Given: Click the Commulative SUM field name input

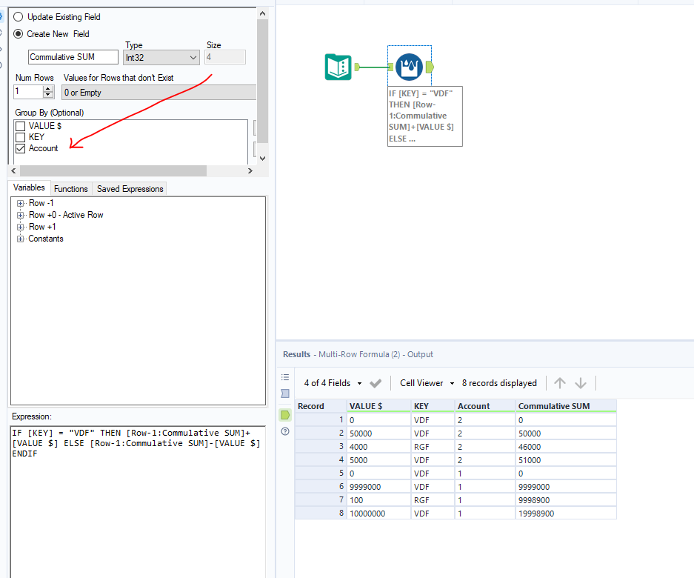Looking at the screenshot, I should click(x=73, y=57).
